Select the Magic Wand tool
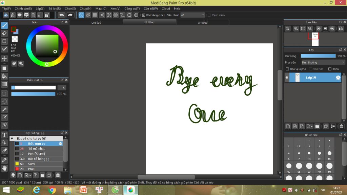 [x=4, y=109]
